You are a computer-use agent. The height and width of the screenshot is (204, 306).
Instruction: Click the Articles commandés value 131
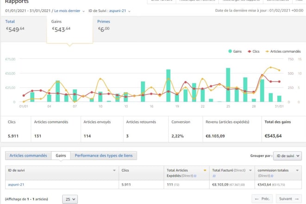click(38, 136)
